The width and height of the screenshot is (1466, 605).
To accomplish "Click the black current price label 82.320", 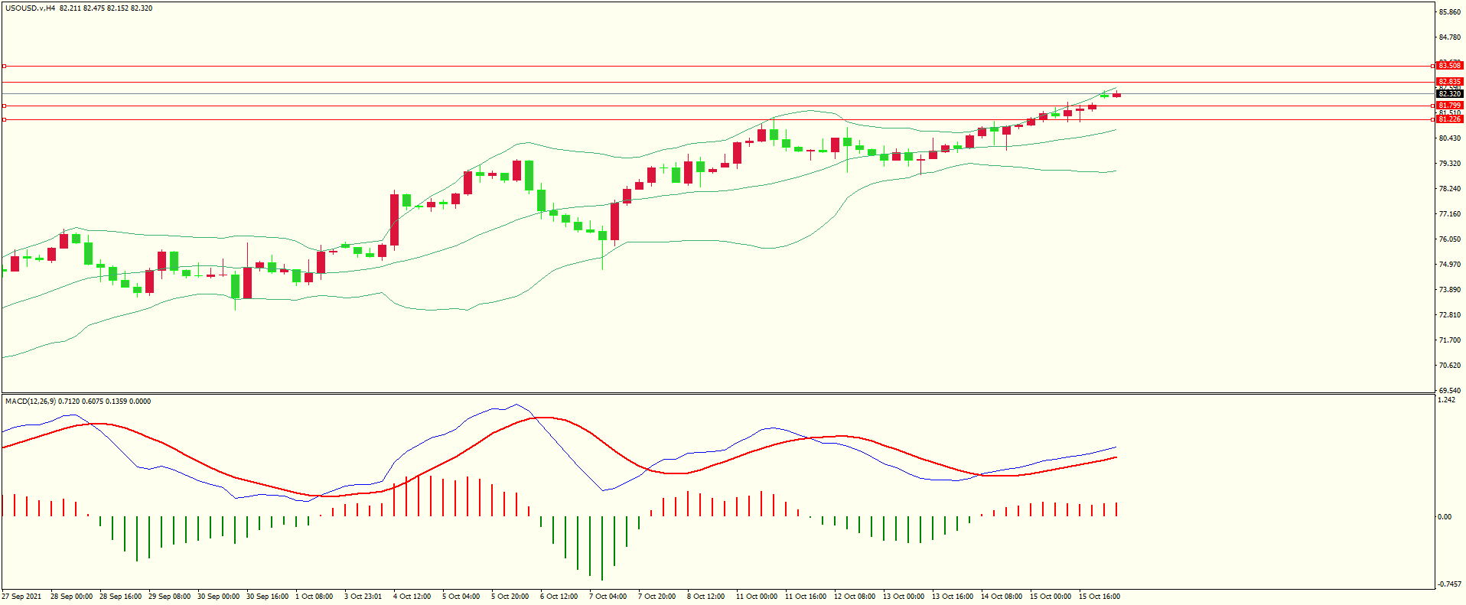I will coord(1449,94).
